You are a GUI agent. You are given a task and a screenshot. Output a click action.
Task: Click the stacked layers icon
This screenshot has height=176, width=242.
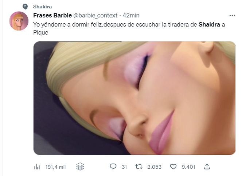point(81,167)
